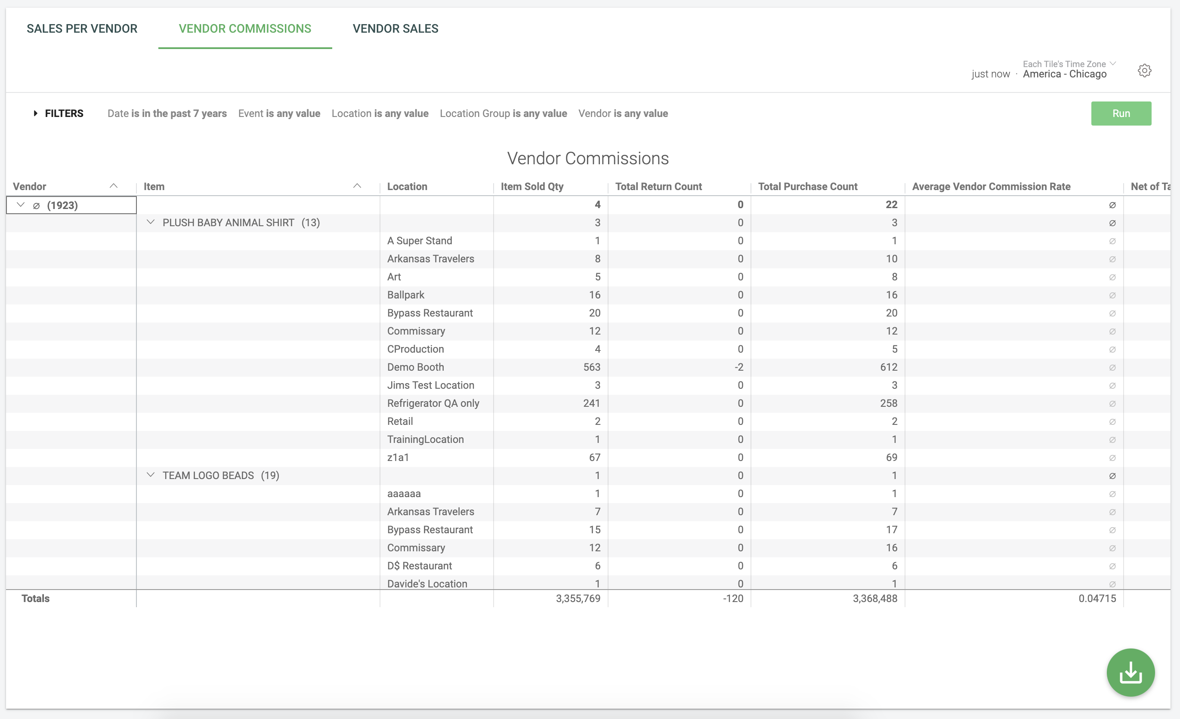Click the totals value 3,368,488
This screenshot has height=719, width=1180.
click(x=874, y=598)
